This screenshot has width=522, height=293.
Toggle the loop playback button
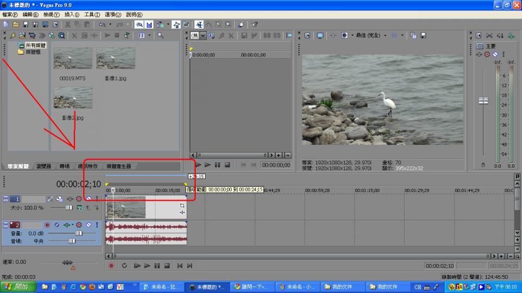[124, 266]
